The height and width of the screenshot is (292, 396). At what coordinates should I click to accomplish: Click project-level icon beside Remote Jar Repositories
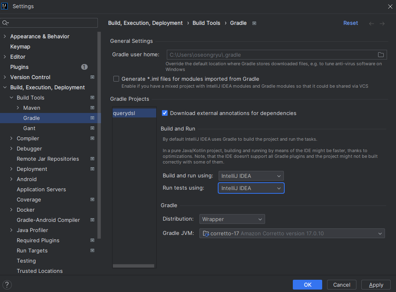(93, 159)
